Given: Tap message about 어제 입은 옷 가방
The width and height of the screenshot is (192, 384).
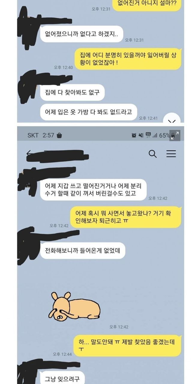Looking at the screenshot, I should click(x=88, y=112).
